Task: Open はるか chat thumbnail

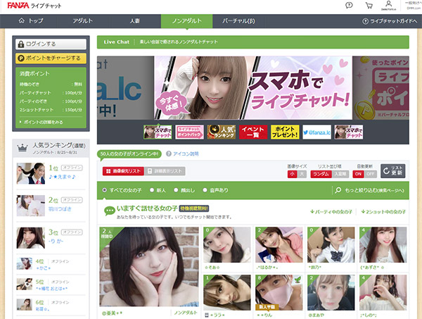Action: (279, 244)
